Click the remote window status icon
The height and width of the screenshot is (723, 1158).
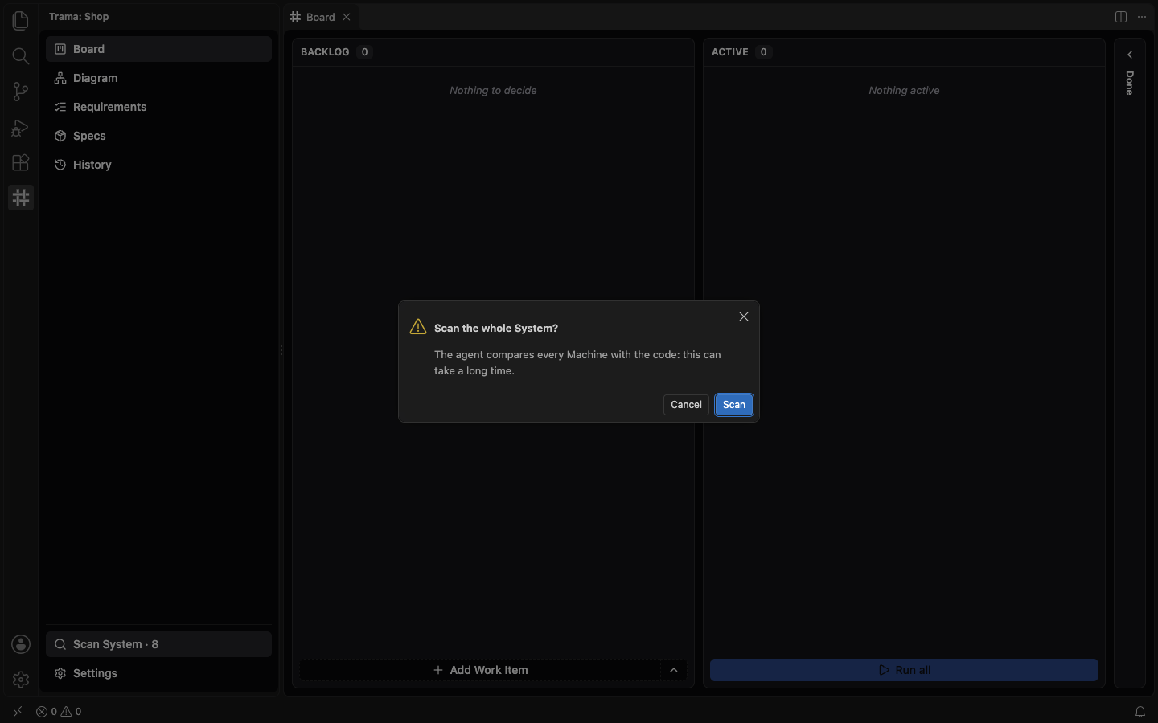[x=18, y=712]
